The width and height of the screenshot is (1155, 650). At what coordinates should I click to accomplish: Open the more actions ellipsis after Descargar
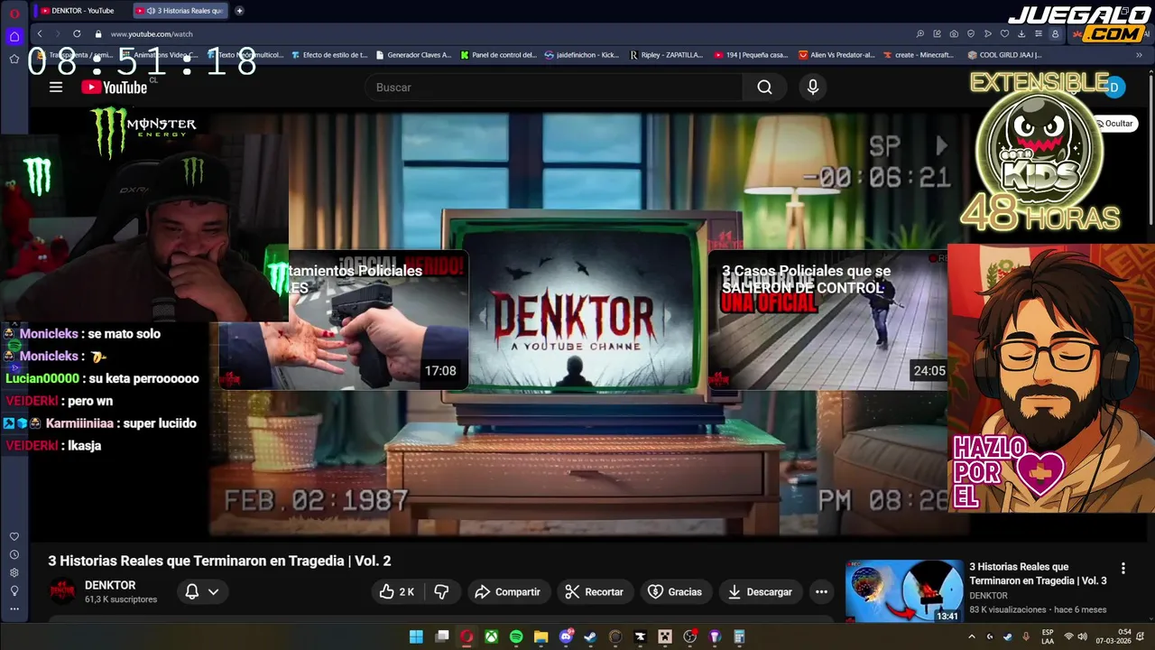pyautogui.click(x=821, y=591)
